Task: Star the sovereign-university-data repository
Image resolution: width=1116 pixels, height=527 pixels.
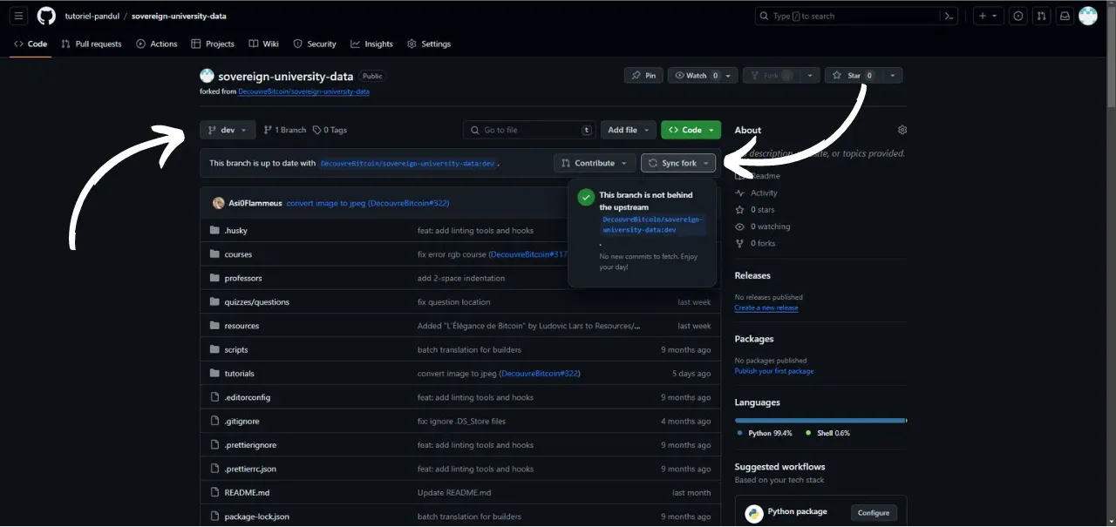Action: [x=850, y=76]
